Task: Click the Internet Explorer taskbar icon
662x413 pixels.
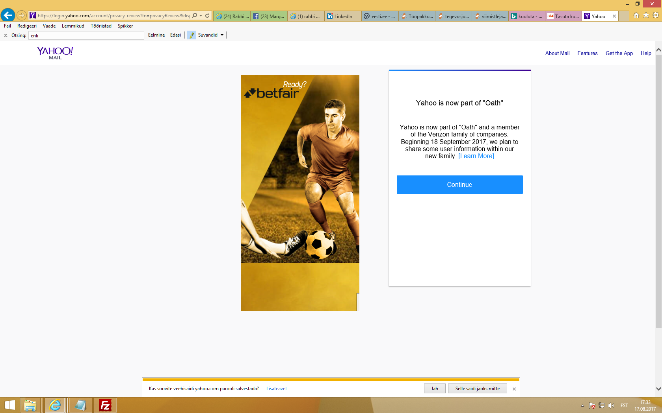Action: coord(55,405)
